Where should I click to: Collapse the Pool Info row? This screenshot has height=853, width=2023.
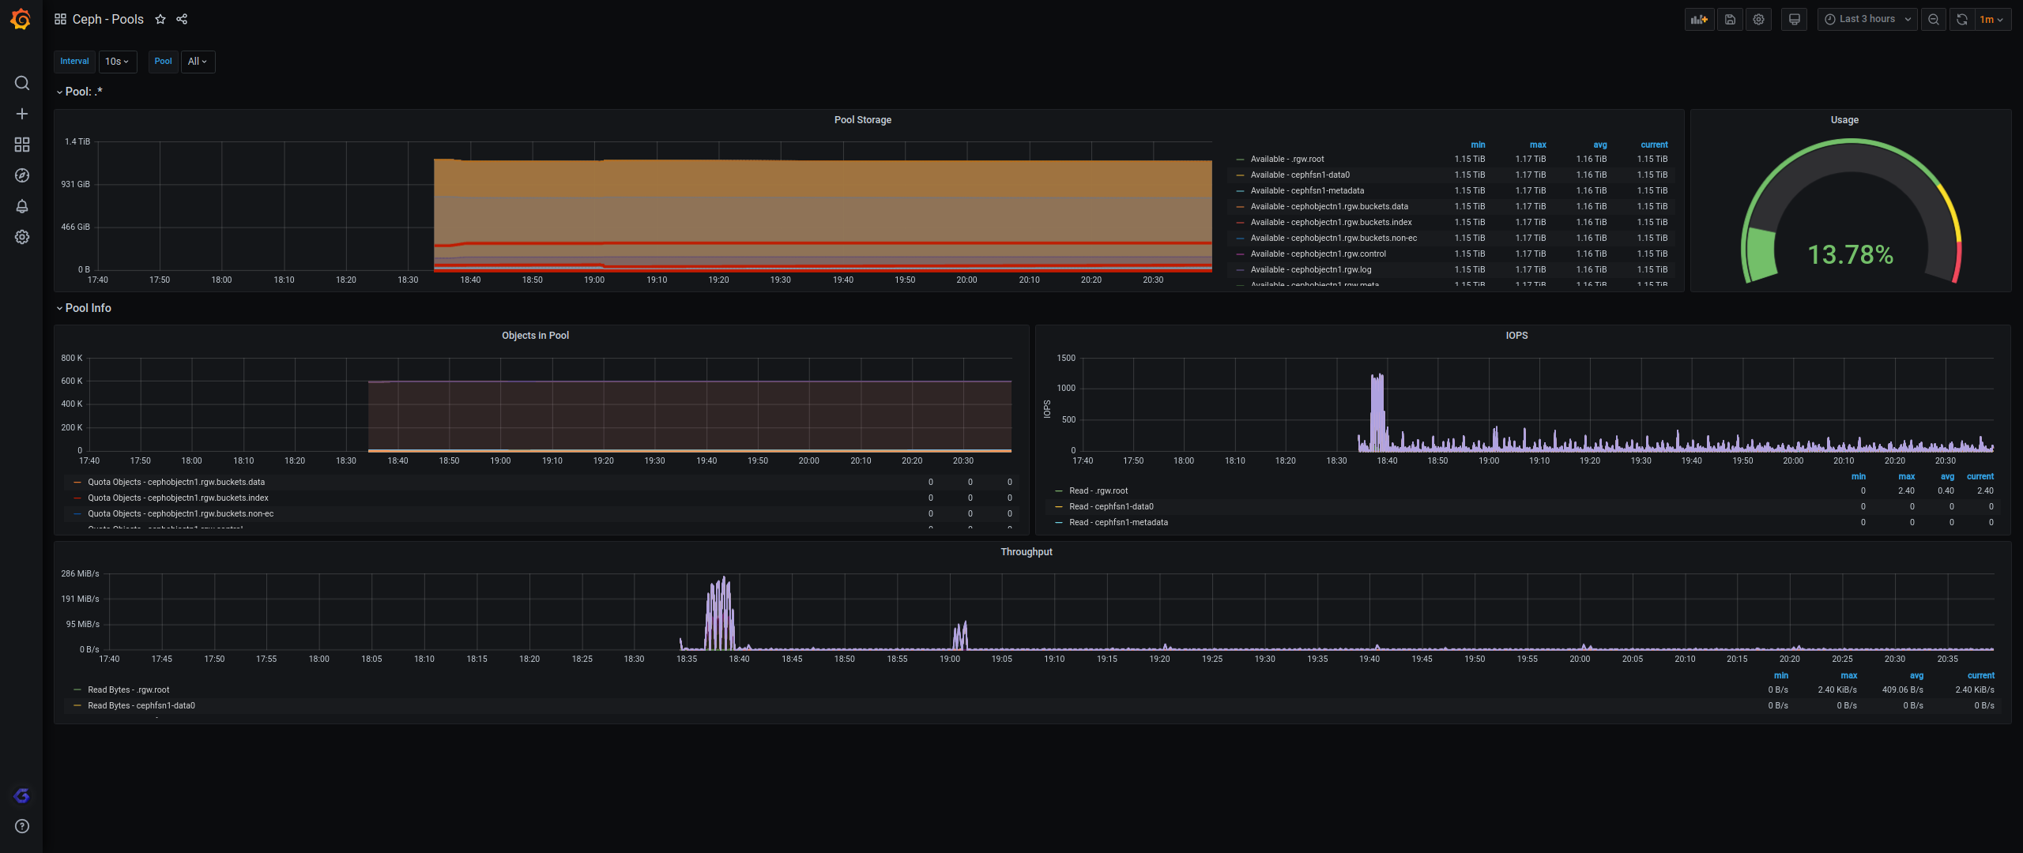[x=88, y=308]
